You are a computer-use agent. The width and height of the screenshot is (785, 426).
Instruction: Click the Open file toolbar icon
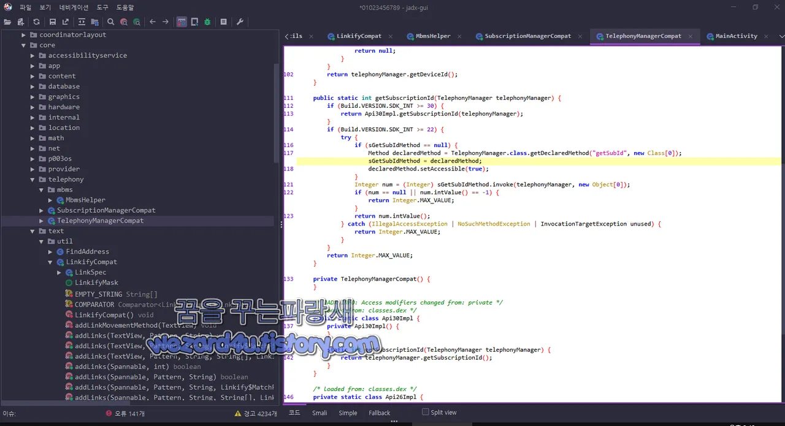tap(7, 21)
